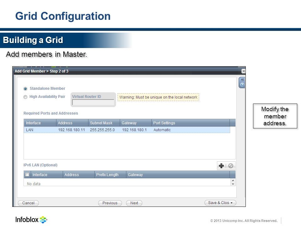Select the High Availability Pair option
Image resolution: width=301 pixels, height=226 pixels.
[25, 97]
